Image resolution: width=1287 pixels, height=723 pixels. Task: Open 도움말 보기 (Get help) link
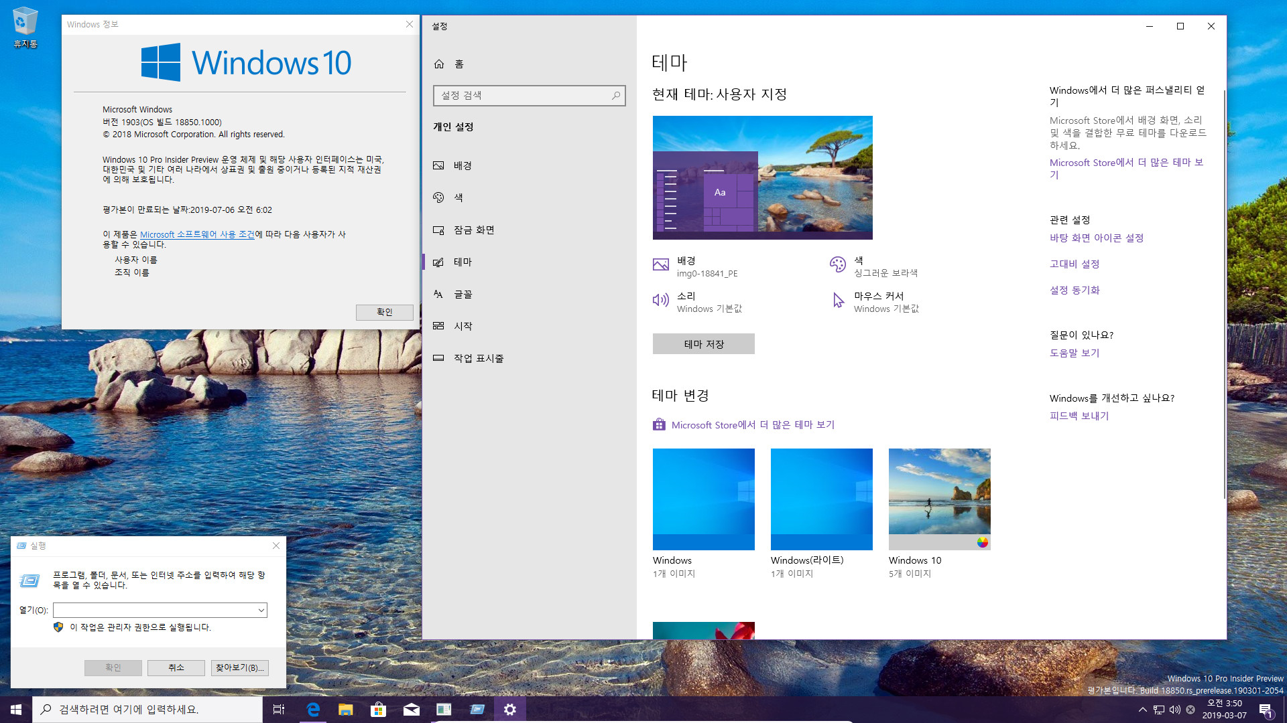[x=1075, y=353]
